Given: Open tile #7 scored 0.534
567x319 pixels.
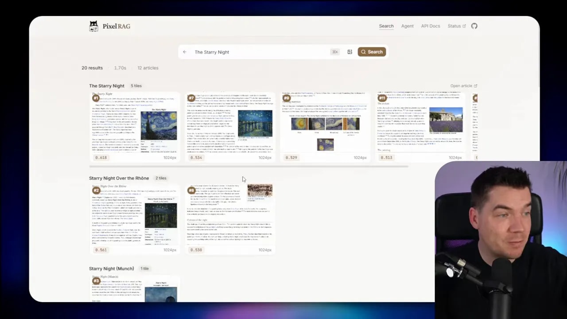Looking at the screenshot, I should (230, 127).
